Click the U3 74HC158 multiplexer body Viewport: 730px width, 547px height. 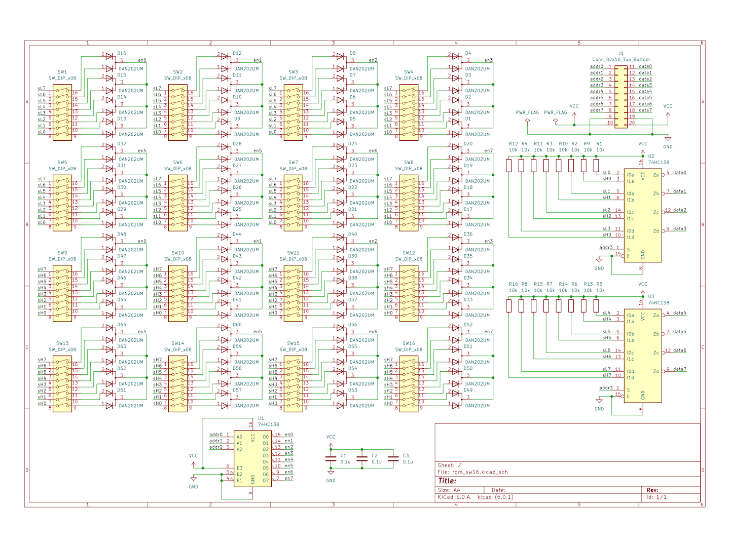642,356
